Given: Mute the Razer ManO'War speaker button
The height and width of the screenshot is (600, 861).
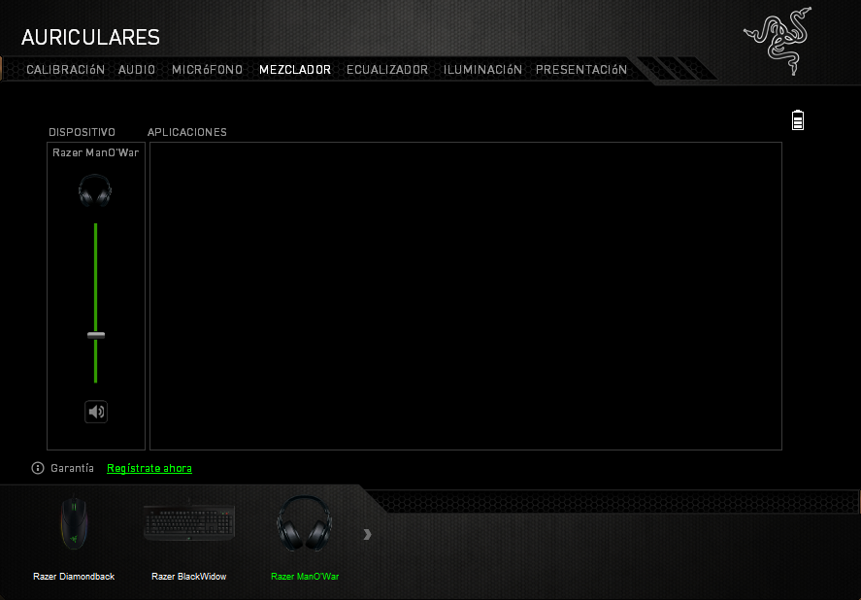Looking at the screenshot, I should (x=96, y=412).
